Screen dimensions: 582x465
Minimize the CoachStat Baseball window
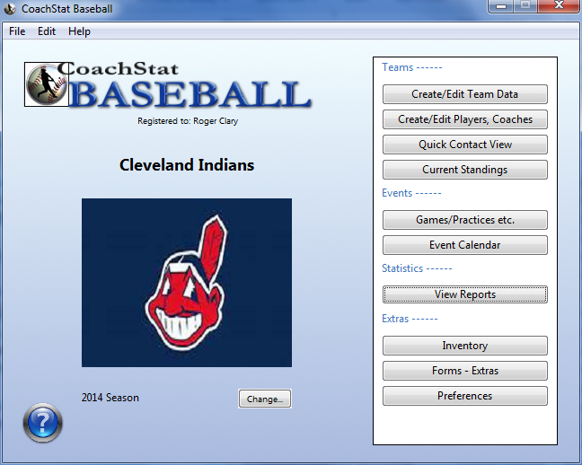[501, 6]
